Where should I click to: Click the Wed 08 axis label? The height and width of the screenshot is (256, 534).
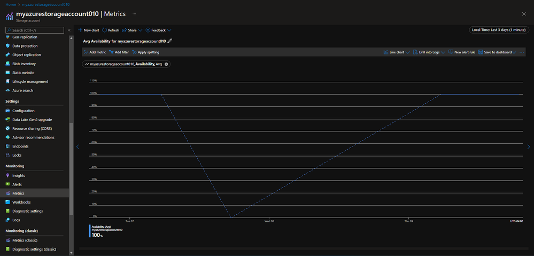[269, 221]
